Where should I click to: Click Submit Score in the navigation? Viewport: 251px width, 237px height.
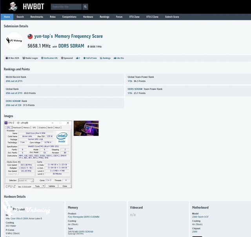click(172, 17)
